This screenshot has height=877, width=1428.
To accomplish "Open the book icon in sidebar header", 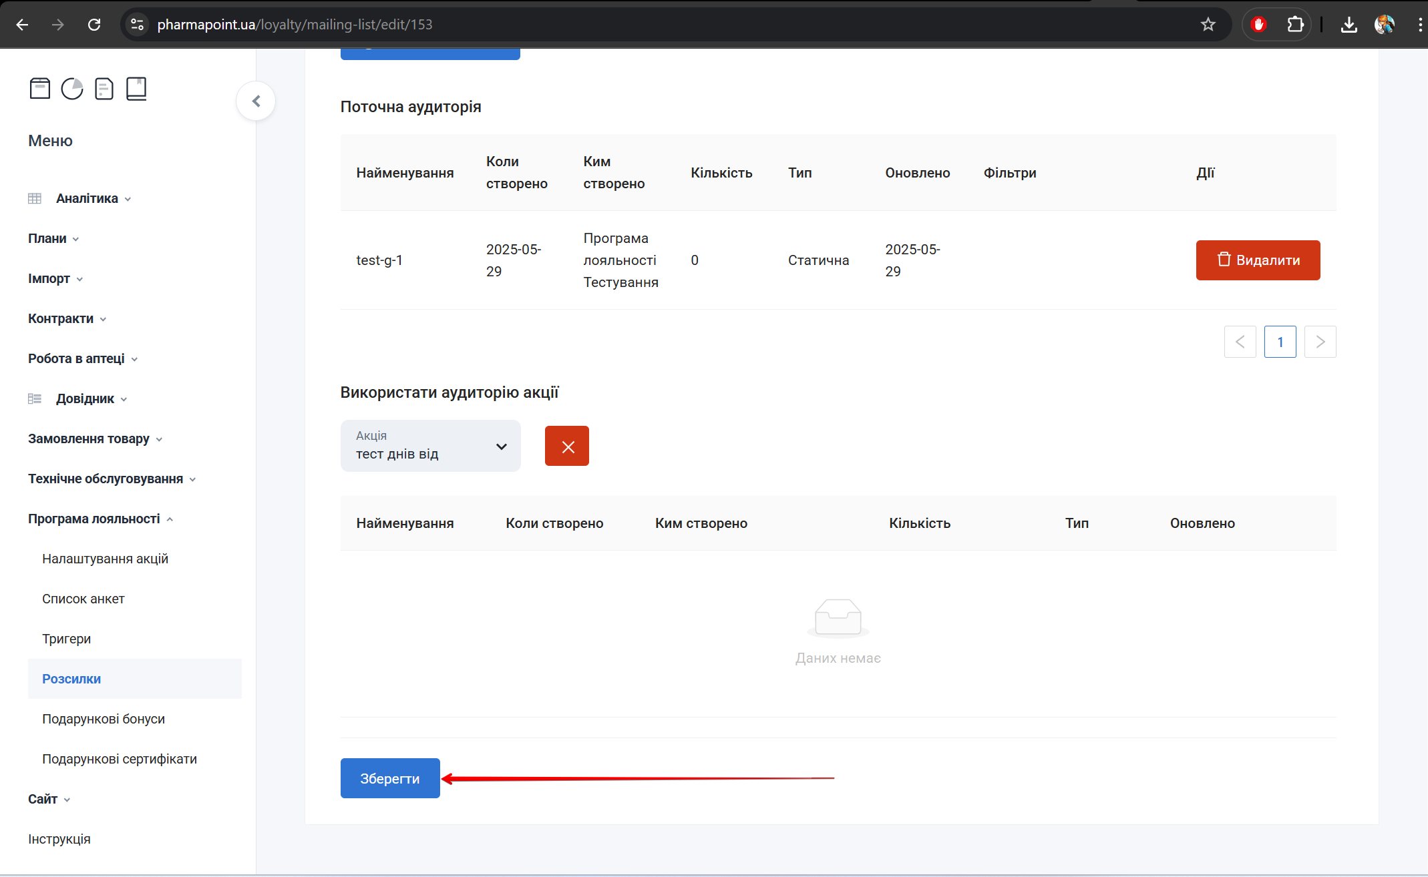I will click(x=136, y=88).
